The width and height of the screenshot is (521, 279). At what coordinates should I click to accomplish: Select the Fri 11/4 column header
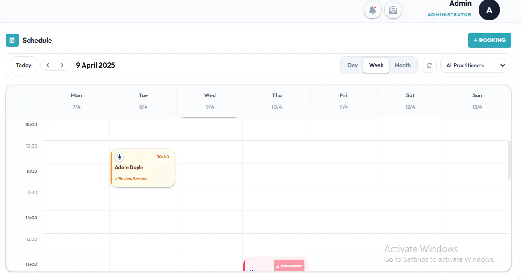pyautogui.click(x=344, y=101)
